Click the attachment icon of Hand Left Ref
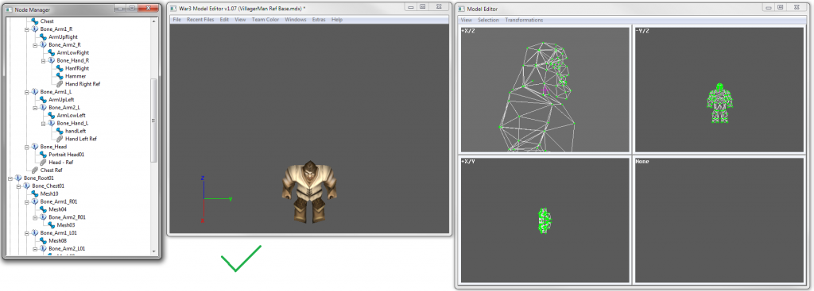This screenshot has height=291, width=814. click(x=60, y=139)
